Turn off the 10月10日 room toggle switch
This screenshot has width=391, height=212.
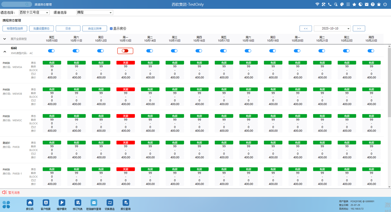click(52, 51)
